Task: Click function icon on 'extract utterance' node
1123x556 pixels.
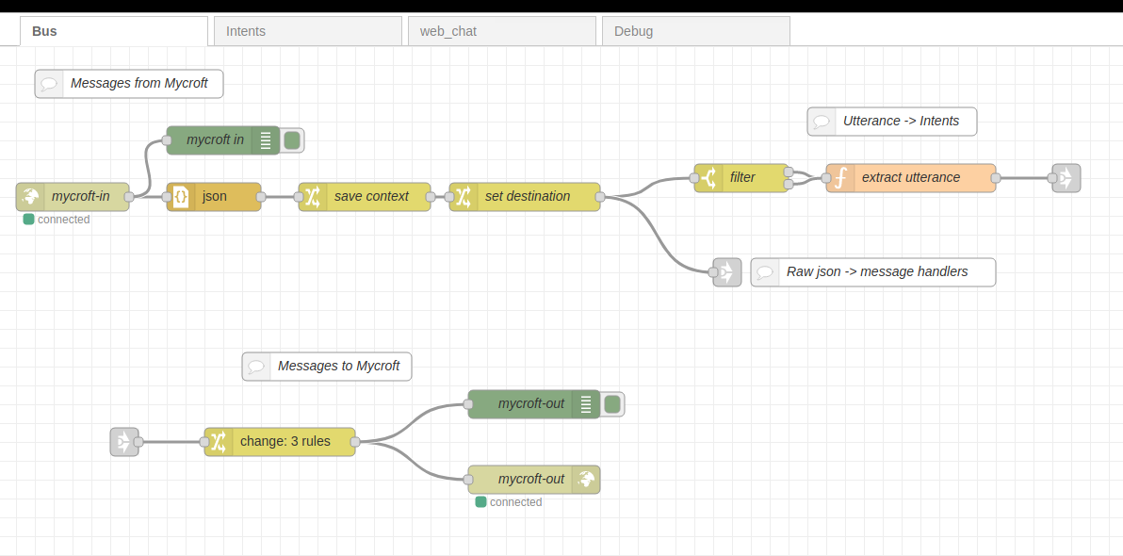Action: point(840,178)
